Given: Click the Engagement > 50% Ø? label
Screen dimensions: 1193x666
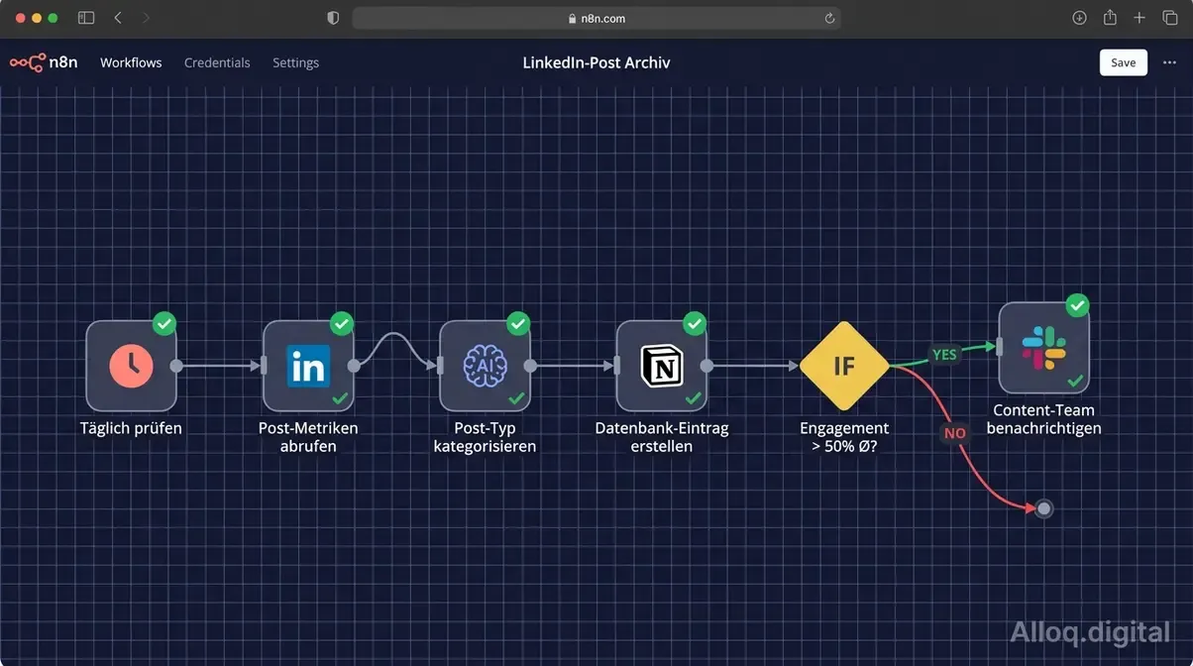Looking at the screenshot, I should [844, 437].
